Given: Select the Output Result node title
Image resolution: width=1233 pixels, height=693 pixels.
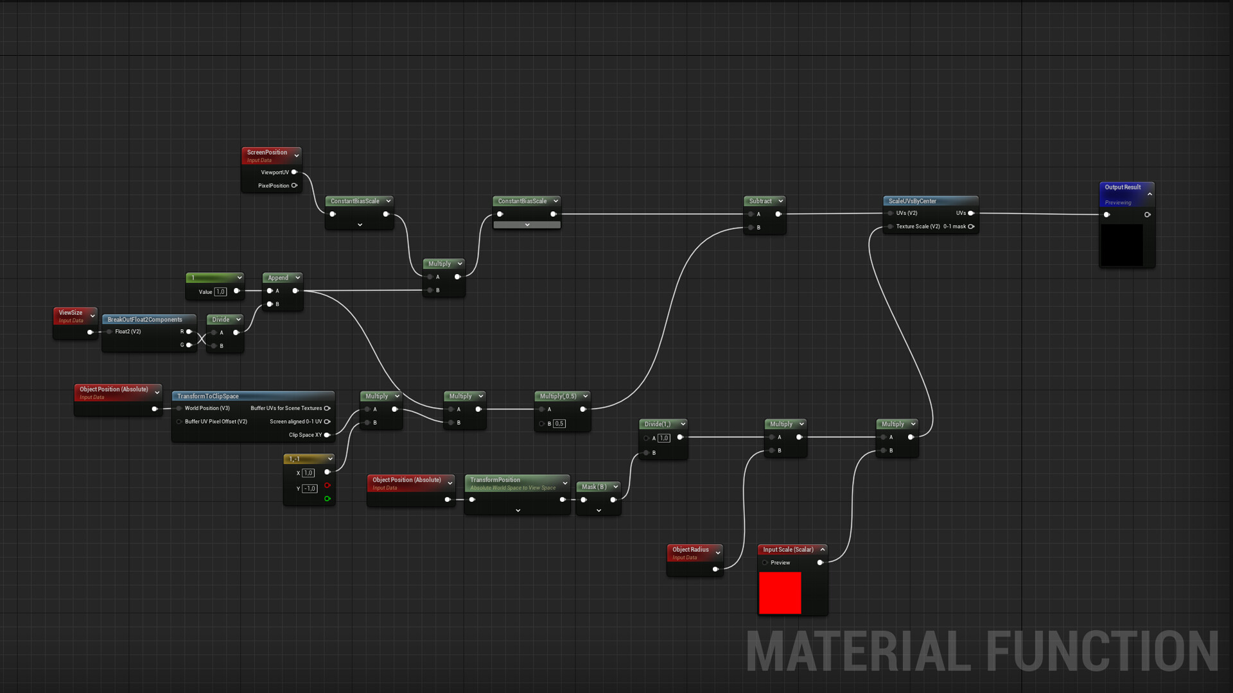Looking at the screenshot, I should pyautogui.click(x=1123, y=187).
